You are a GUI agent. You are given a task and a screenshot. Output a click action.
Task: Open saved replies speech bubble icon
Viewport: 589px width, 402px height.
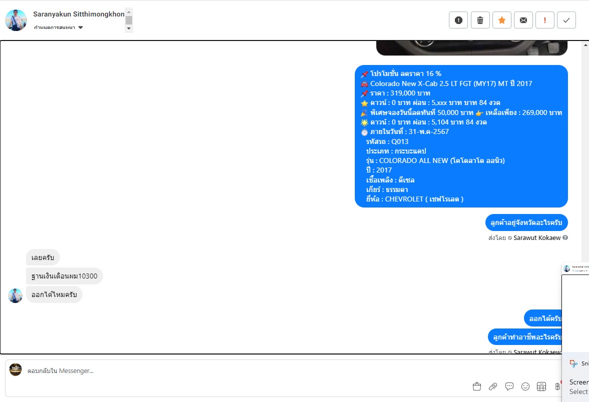click(509, 386)
